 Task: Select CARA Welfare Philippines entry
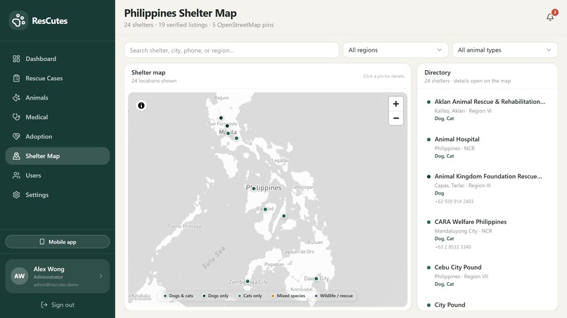click(x=487, y=234)
